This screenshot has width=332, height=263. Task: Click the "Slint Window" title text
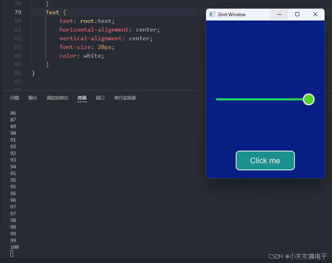click(232, 14)
